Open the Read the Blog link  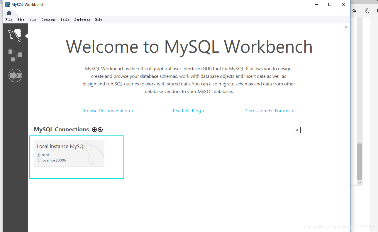coord(189,111)
